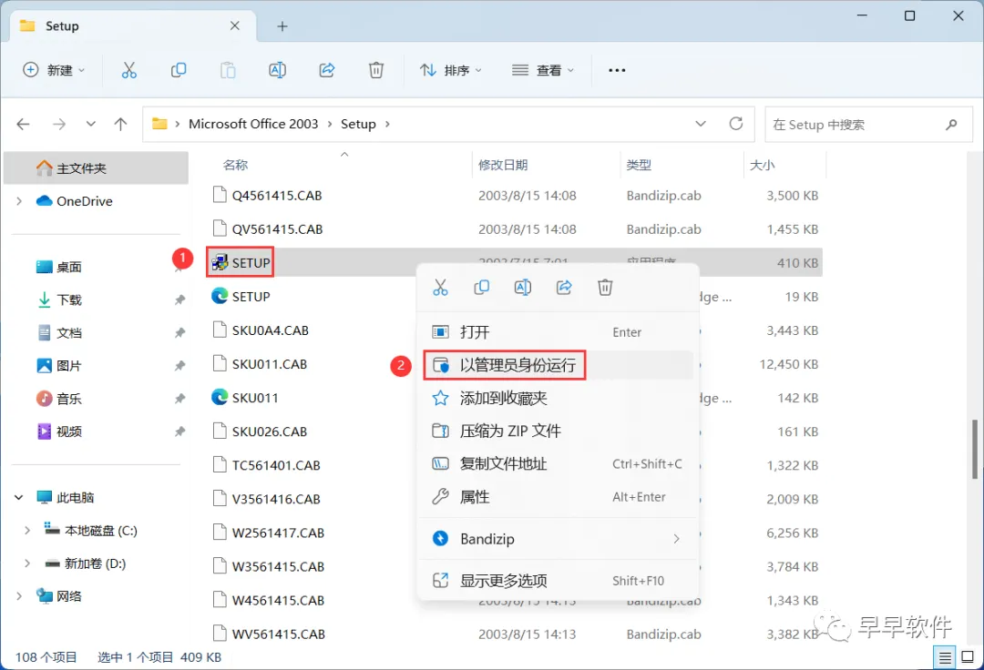The width and height of the screenshot is (984, 670).
Task: Expand the address bar history dropdown
Action: [x=701, y=124]
